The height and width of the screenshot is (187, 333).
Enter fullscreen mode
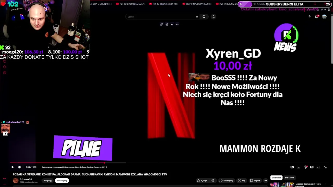(x=325, y=167)
